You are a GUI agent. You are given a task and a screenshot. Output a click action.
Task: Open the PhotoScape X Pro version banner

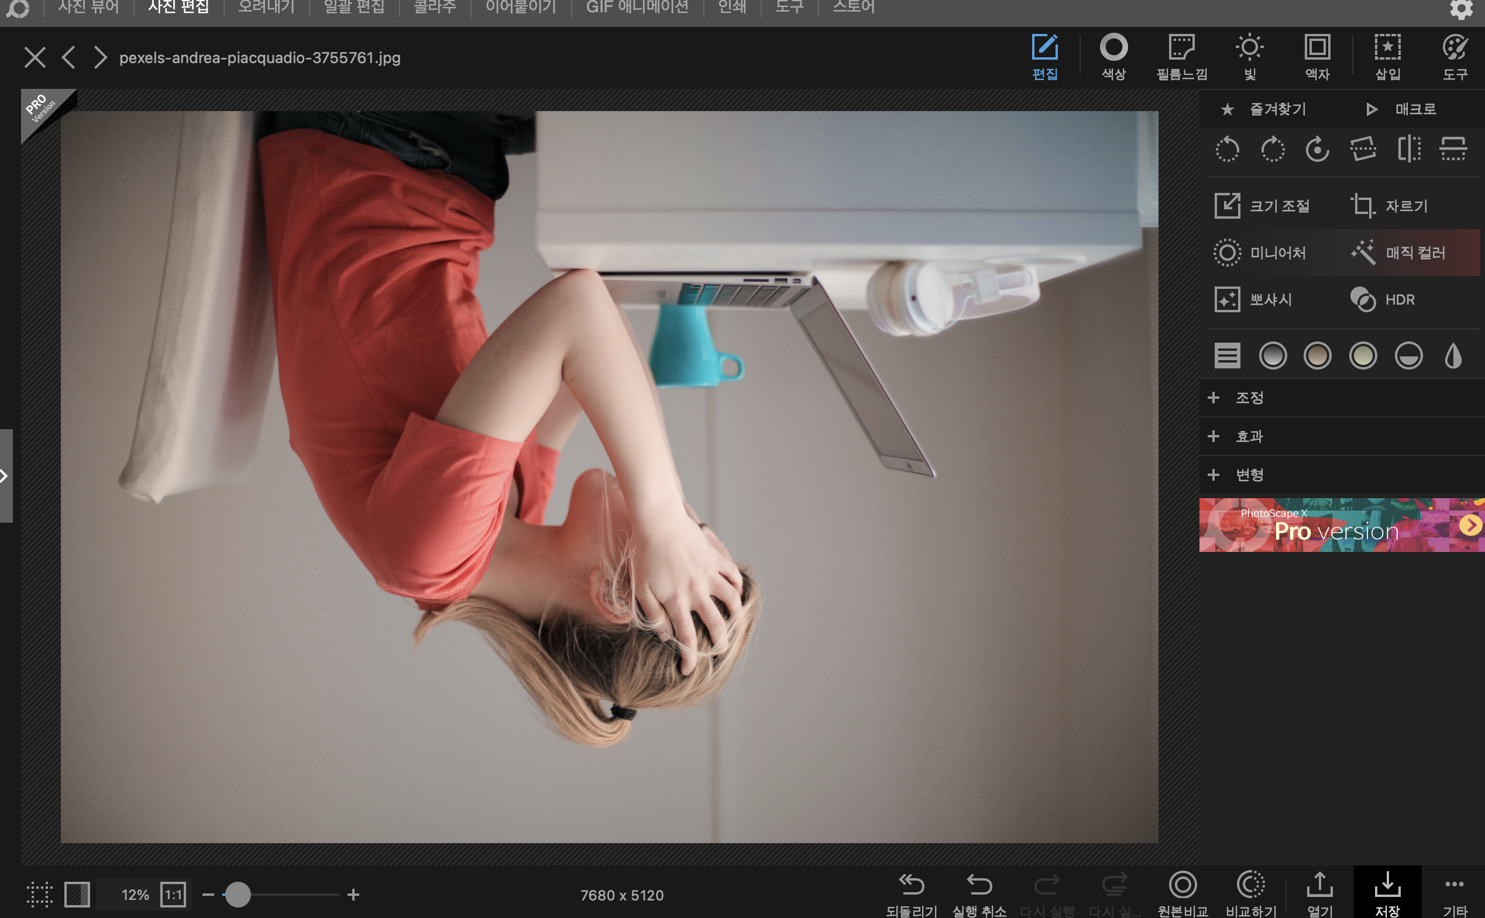[x=1341, y=525]
